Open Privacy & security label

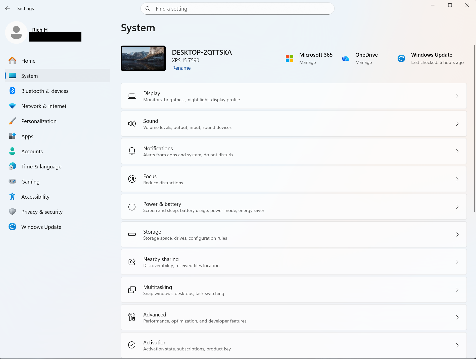click(42, 212)
